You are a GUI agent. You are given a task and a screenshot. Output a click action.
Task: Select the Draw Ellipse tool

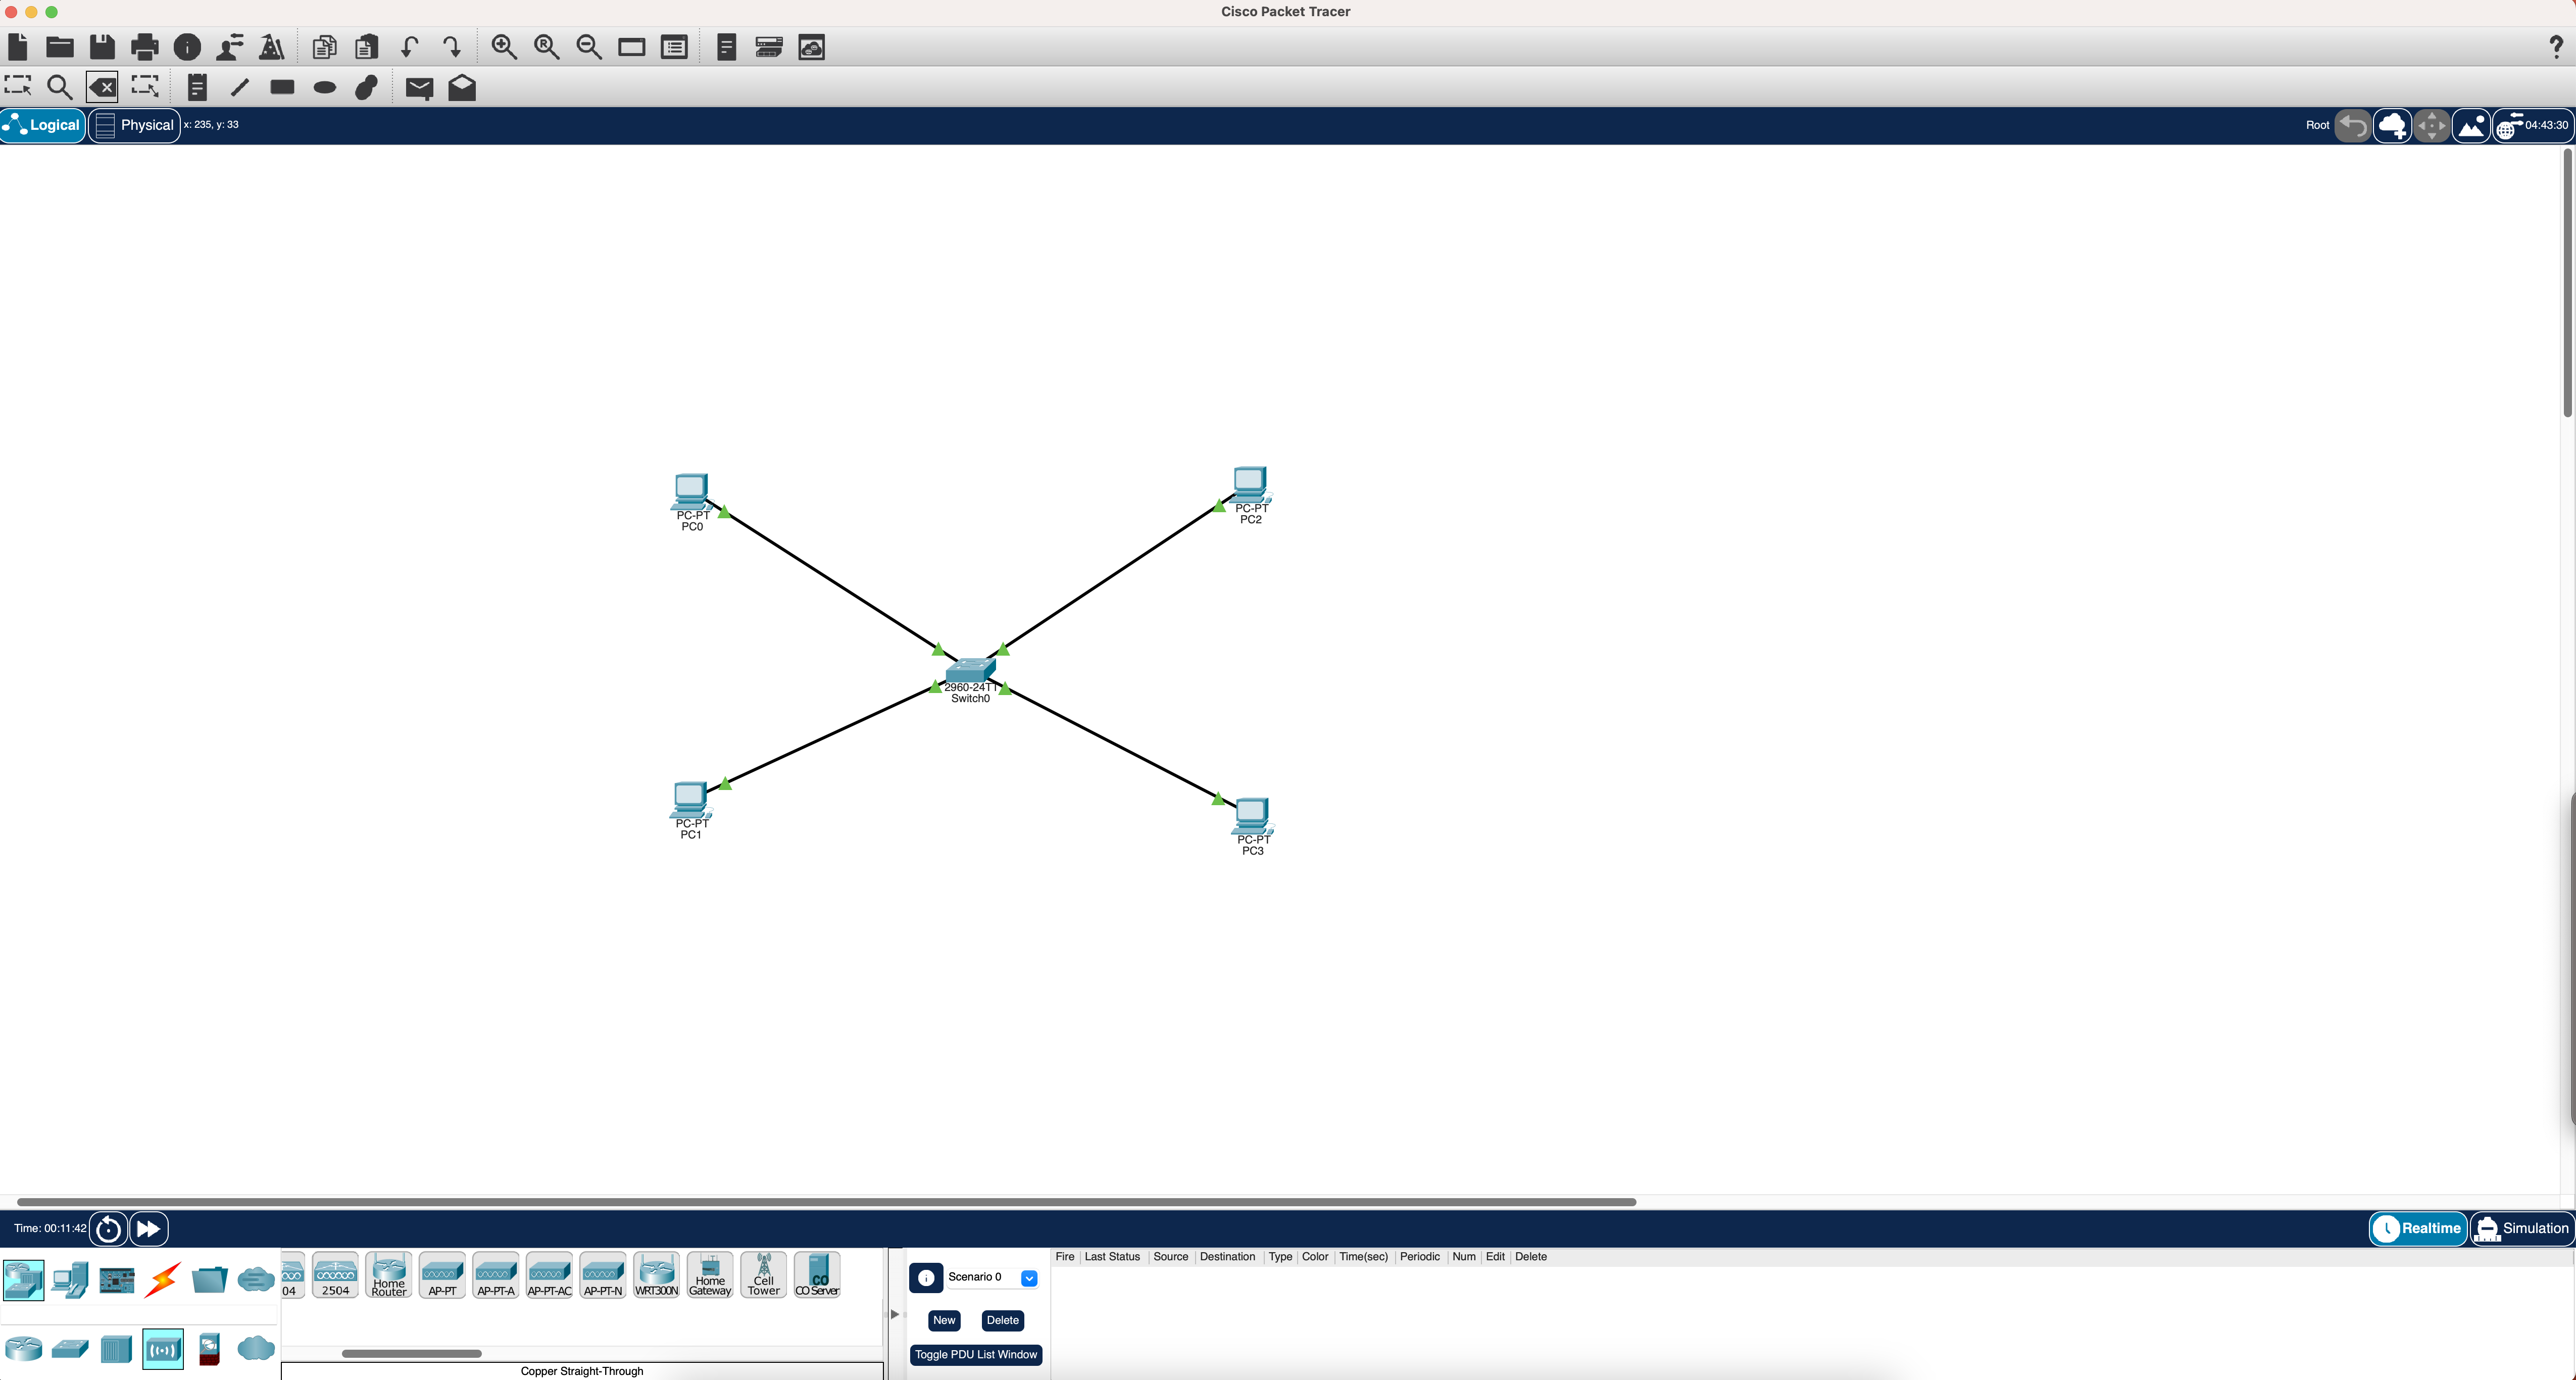pos(325,87)
